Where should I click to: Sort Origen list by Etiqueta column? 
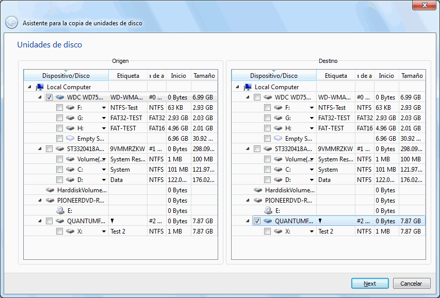point(128,75)
